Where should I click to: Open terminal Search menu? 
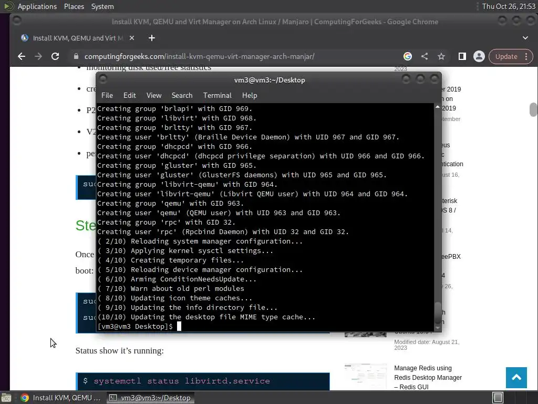[182, 96]
